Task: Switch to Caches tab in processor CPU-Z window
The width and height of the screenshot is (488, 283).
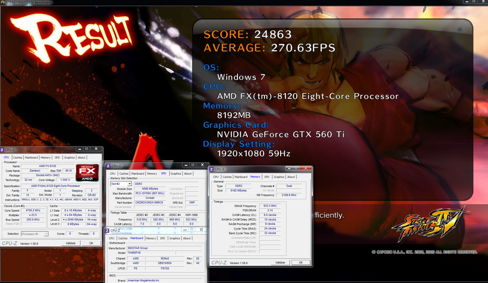Action: pos(18,157)
